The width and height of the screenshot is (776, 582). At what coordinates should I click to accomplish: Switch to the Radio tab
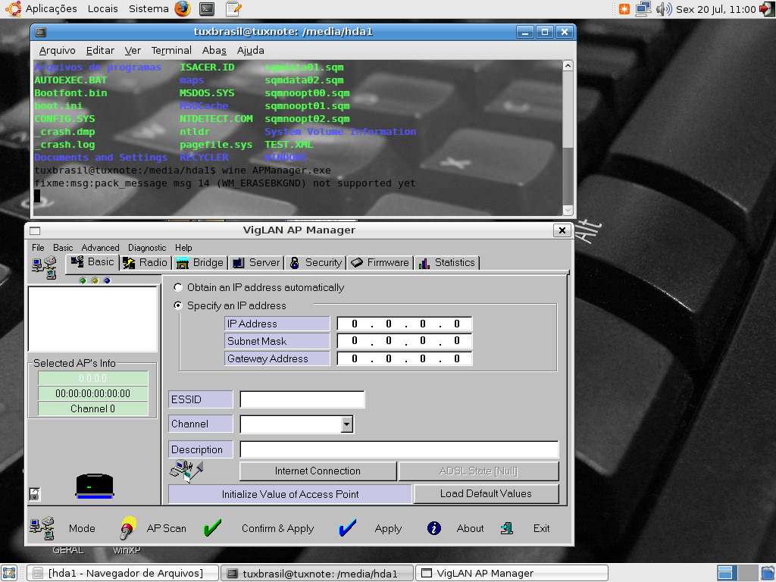145,263
